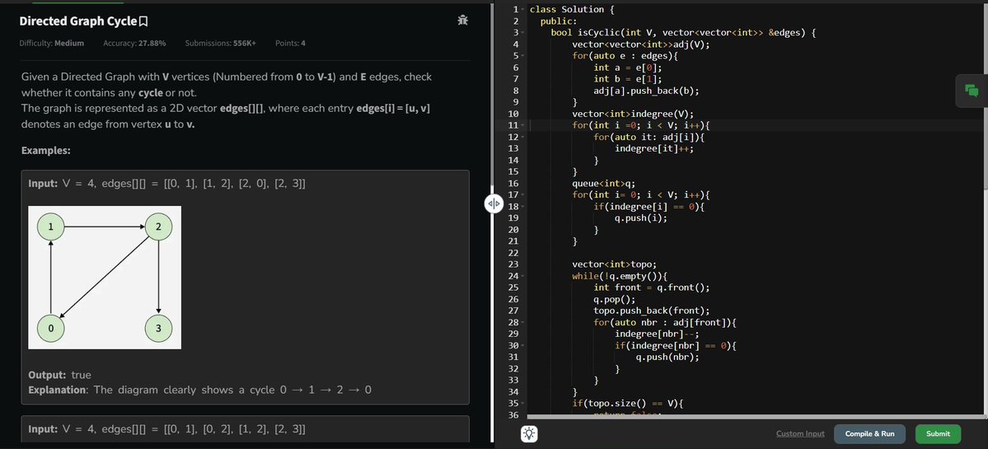Collapse the for loop fold at line 11

(522, 125)
